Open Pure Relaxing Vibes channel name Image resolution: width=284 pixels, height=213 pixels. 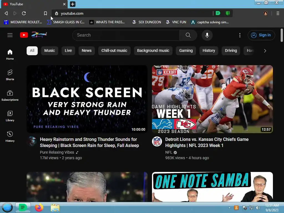click(57, 152)
